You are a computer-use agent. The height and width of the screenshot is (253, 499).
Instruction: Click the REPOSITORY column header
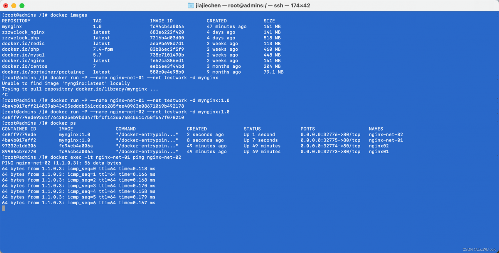click(x=16, y=21)
